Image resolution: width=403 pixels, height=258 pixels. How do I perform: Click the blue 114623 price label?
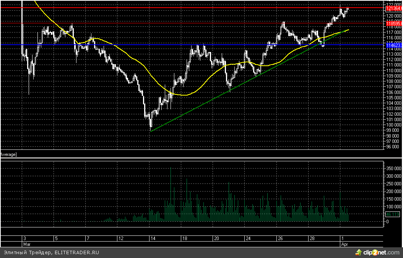(x=393, y=45)
